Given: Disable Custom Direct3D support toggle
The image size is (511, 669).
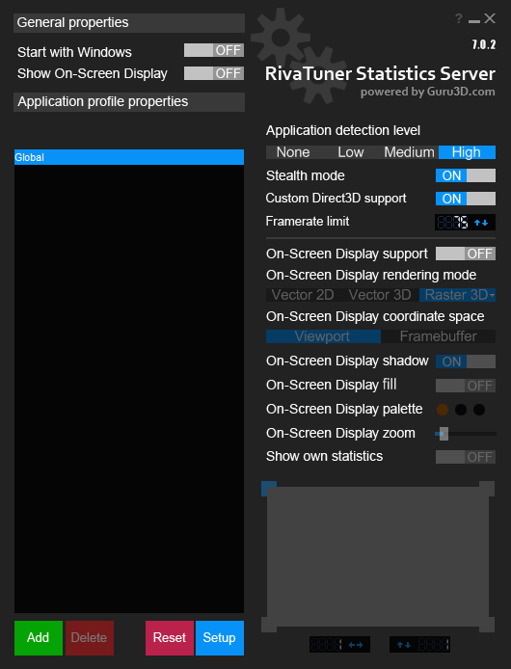Looking at the screenshot, I should [x=466, y=199].
